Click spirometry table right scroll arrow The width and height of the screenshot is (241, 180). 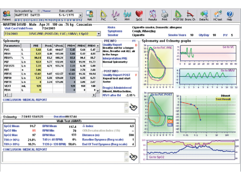(94, 95)
